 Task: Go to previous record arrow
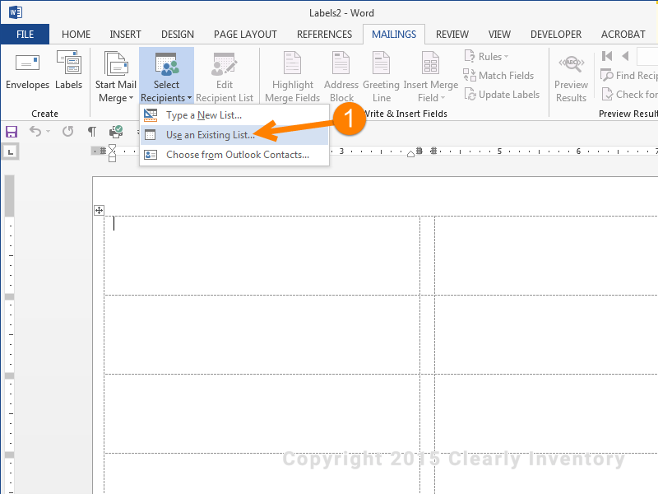click(x=625, y=56)
